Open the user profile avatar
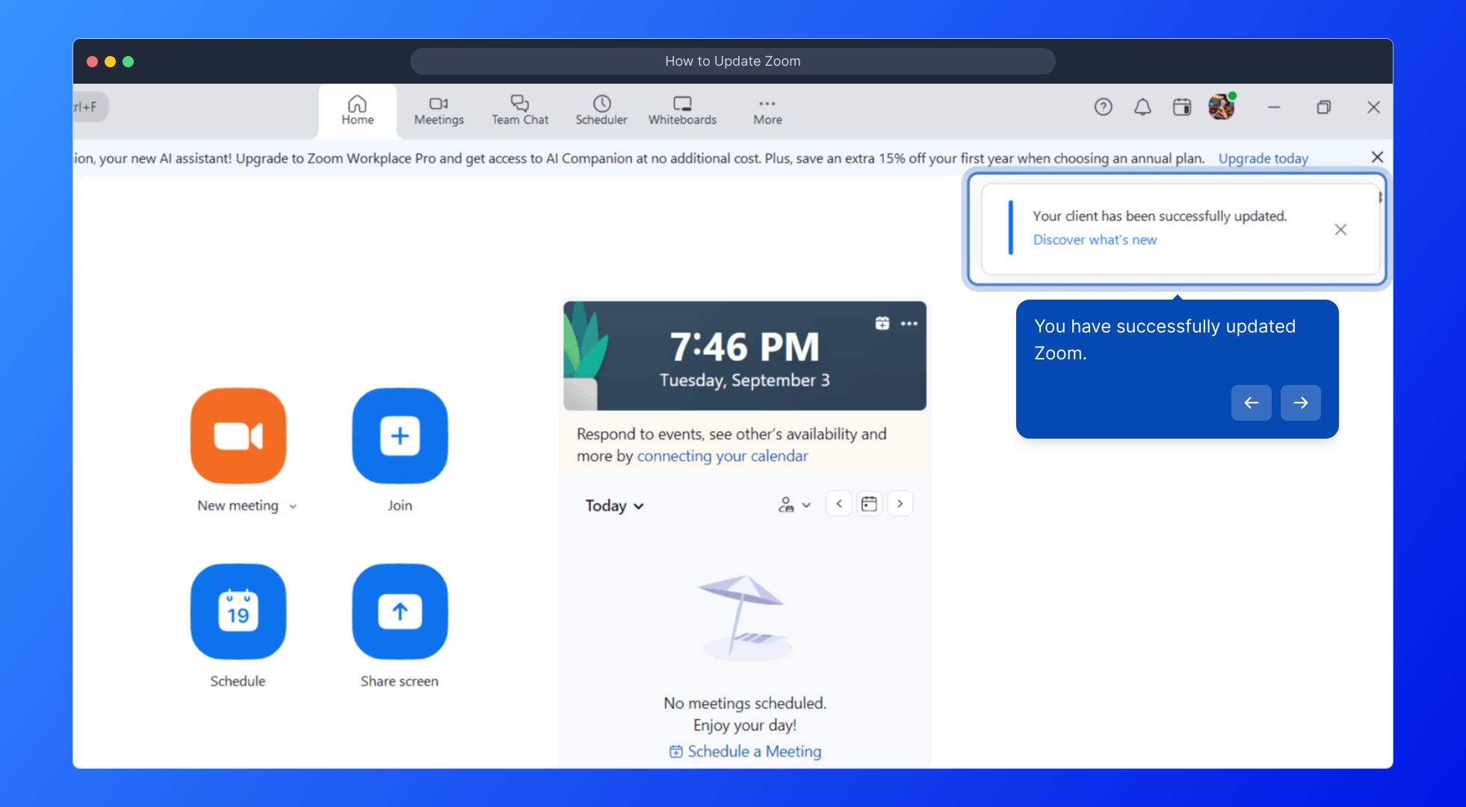This screenshot has width=1466, height=807. click(x=1222, y=107)
